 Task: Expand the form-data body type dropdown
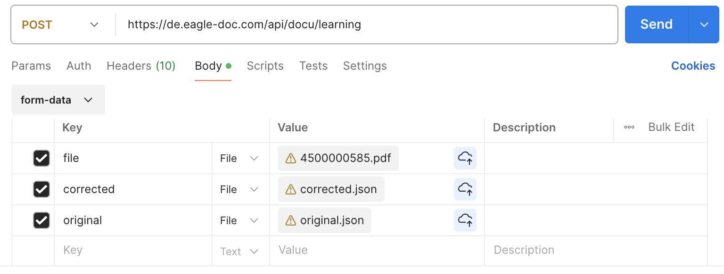tap(58, 100)
